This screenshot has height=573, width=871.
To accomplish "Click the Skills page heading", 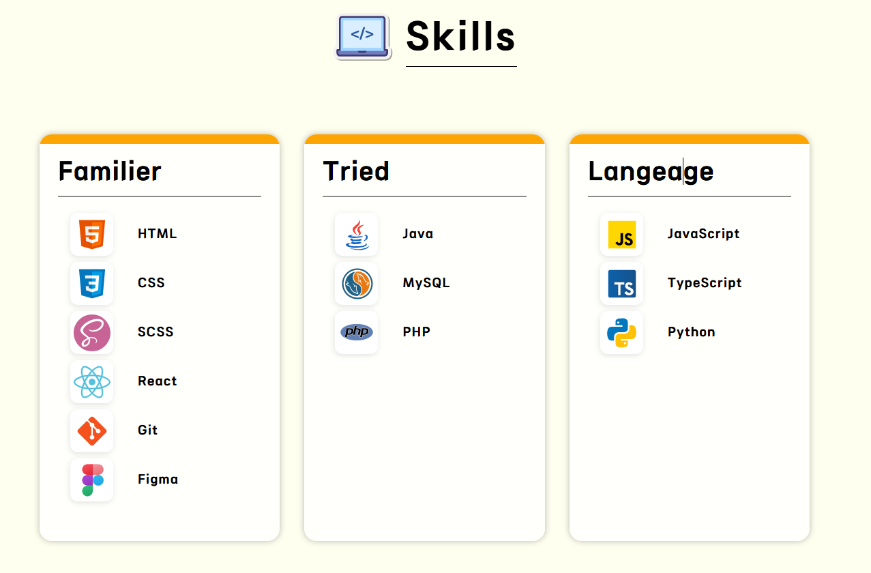I will click(x=460, y=36).
